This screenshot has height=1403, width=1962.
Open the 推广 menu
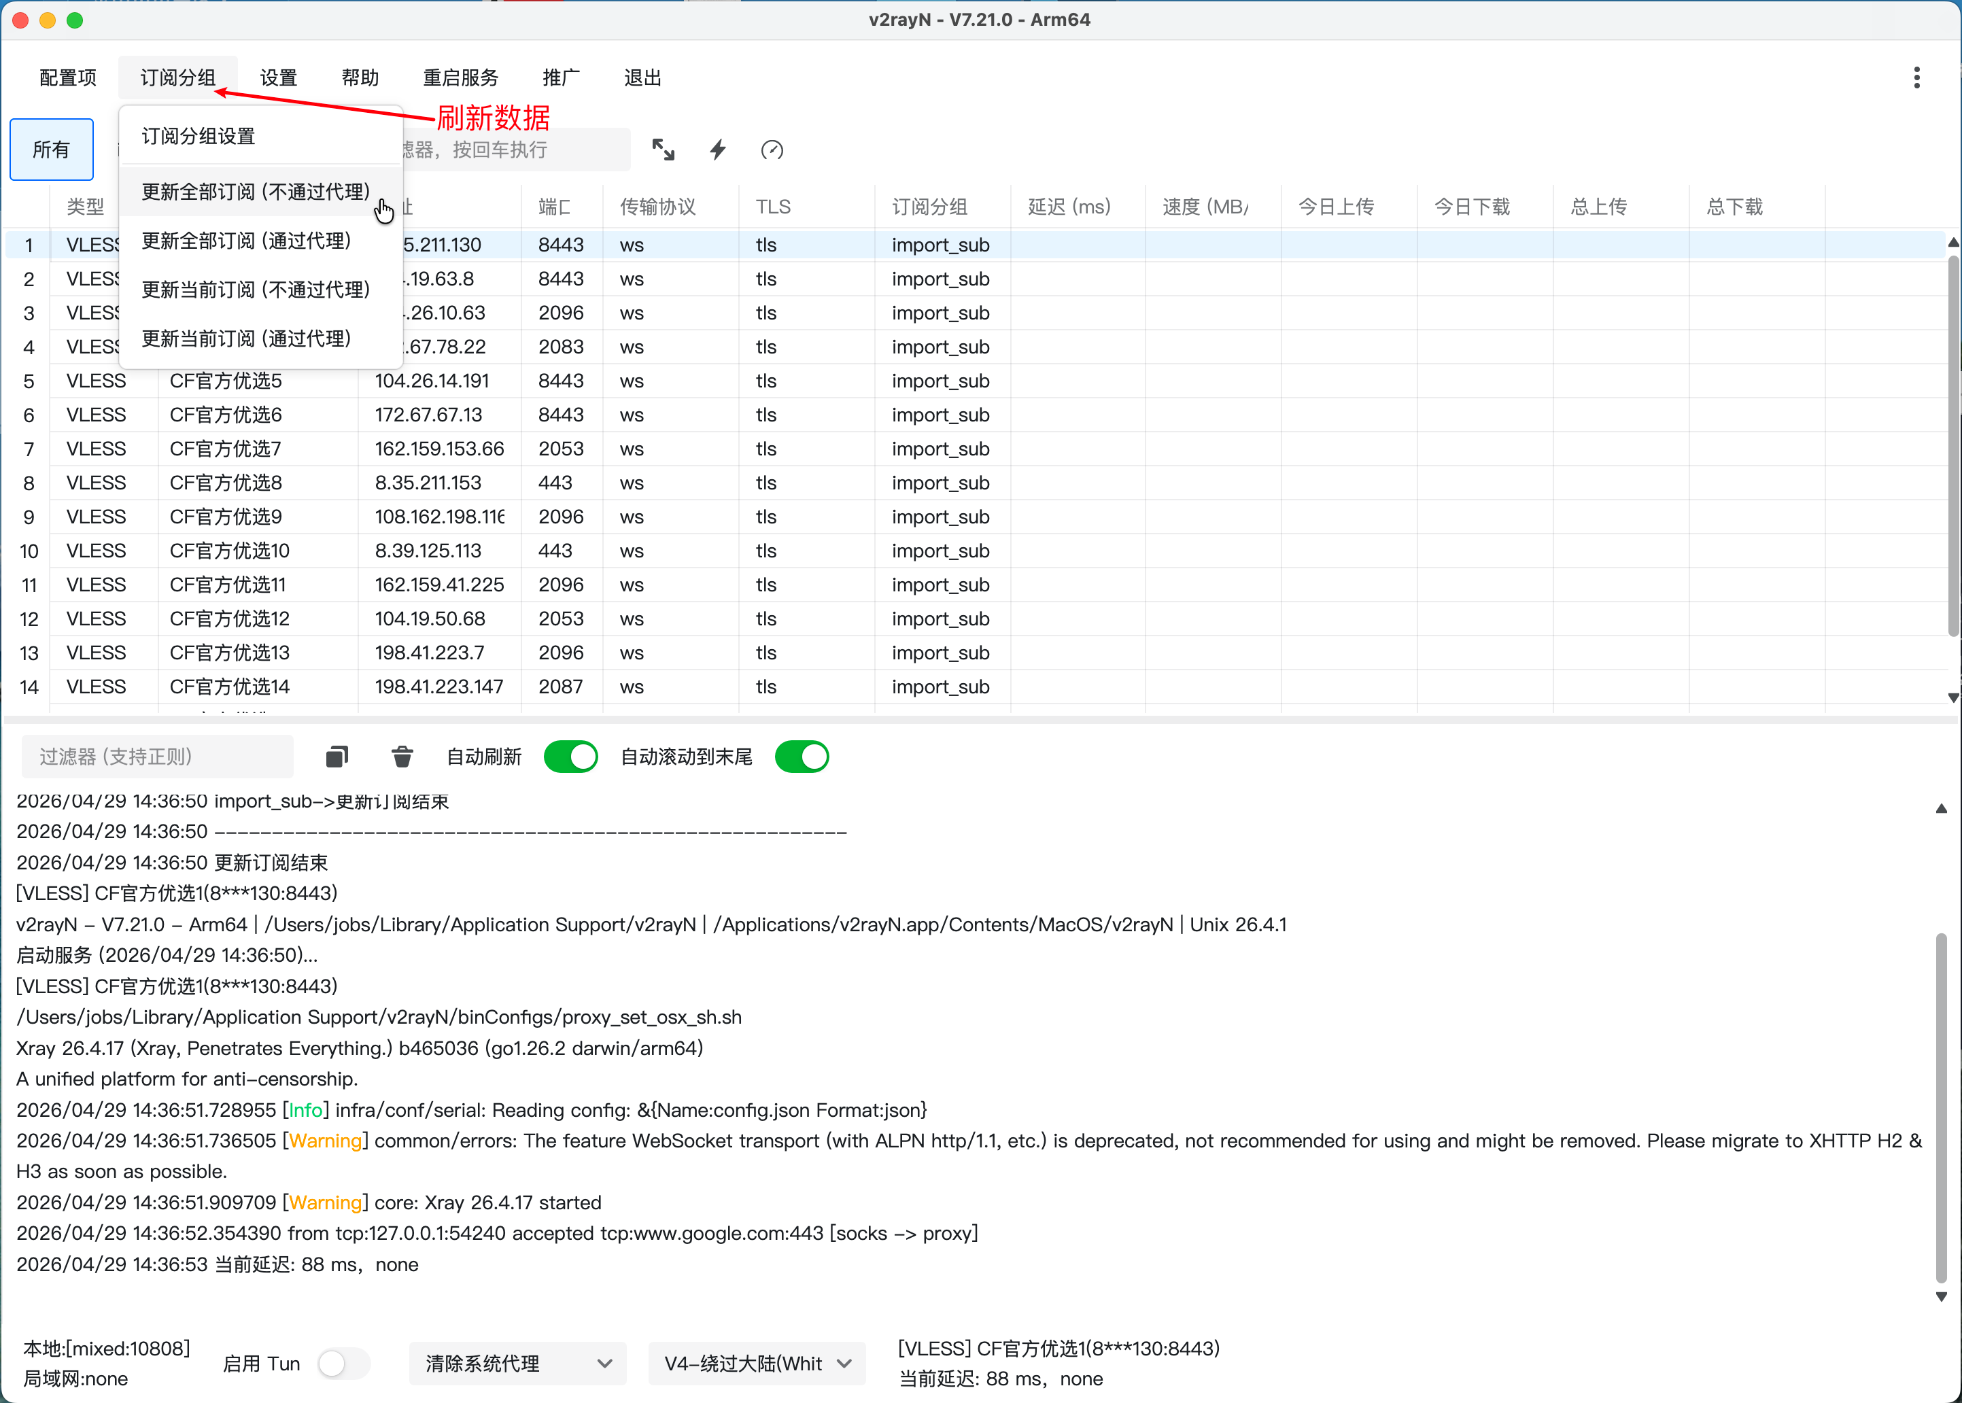[x=562, y=77]
